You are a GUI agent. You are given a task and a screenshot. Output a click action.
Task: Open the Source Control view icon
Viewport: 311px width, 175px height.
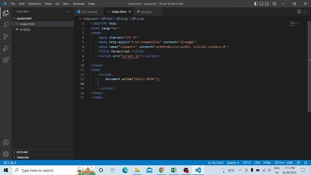6,36
